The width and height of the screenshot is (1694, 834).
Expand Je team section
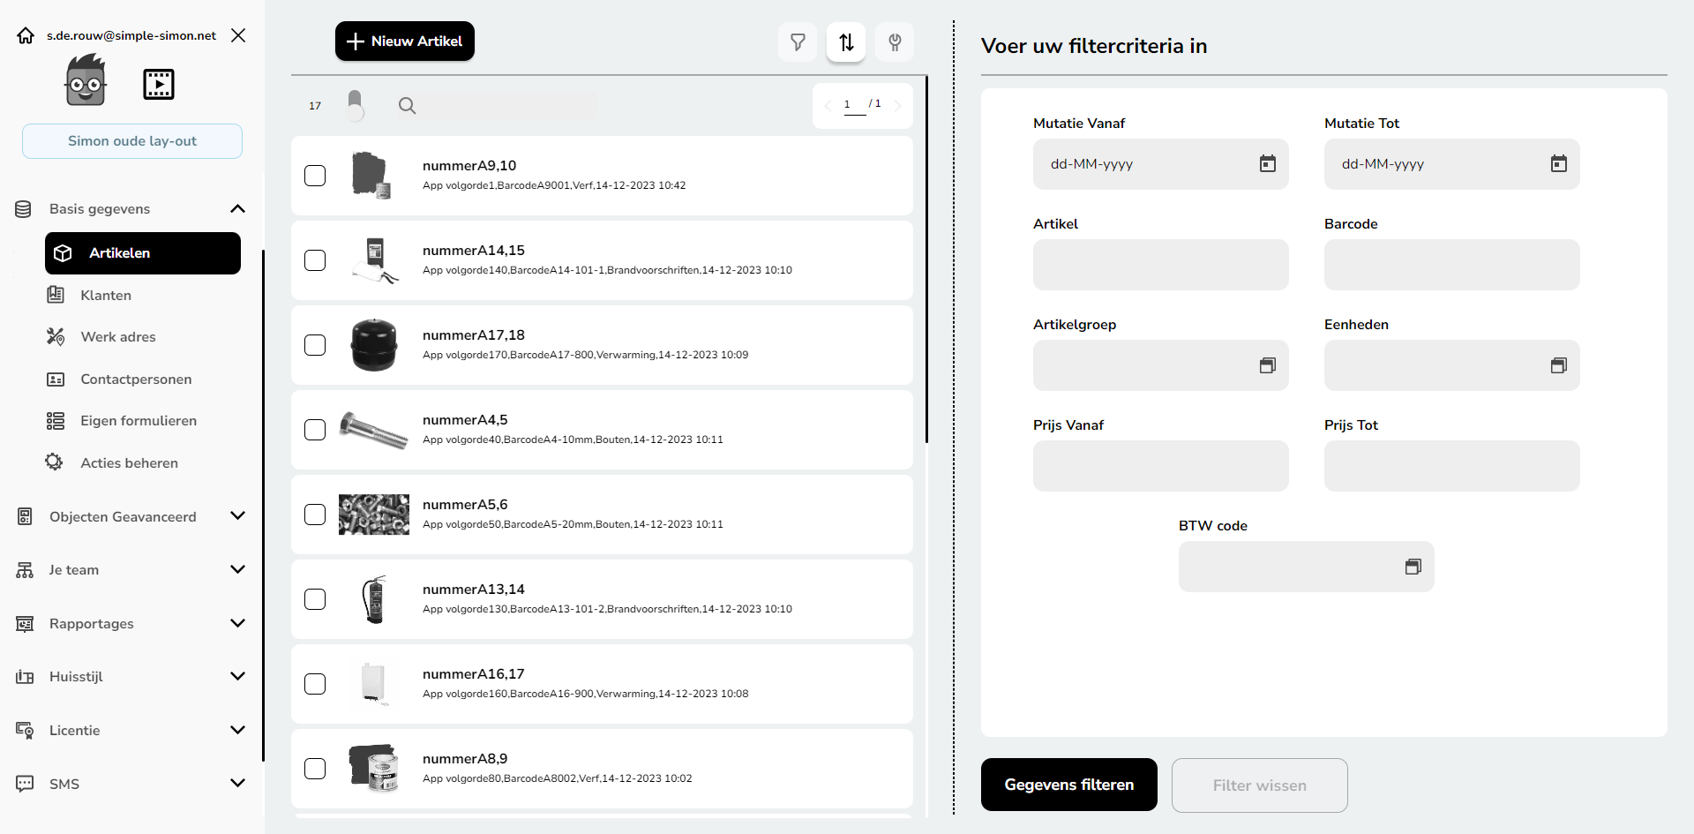click(x=237, y=569)
